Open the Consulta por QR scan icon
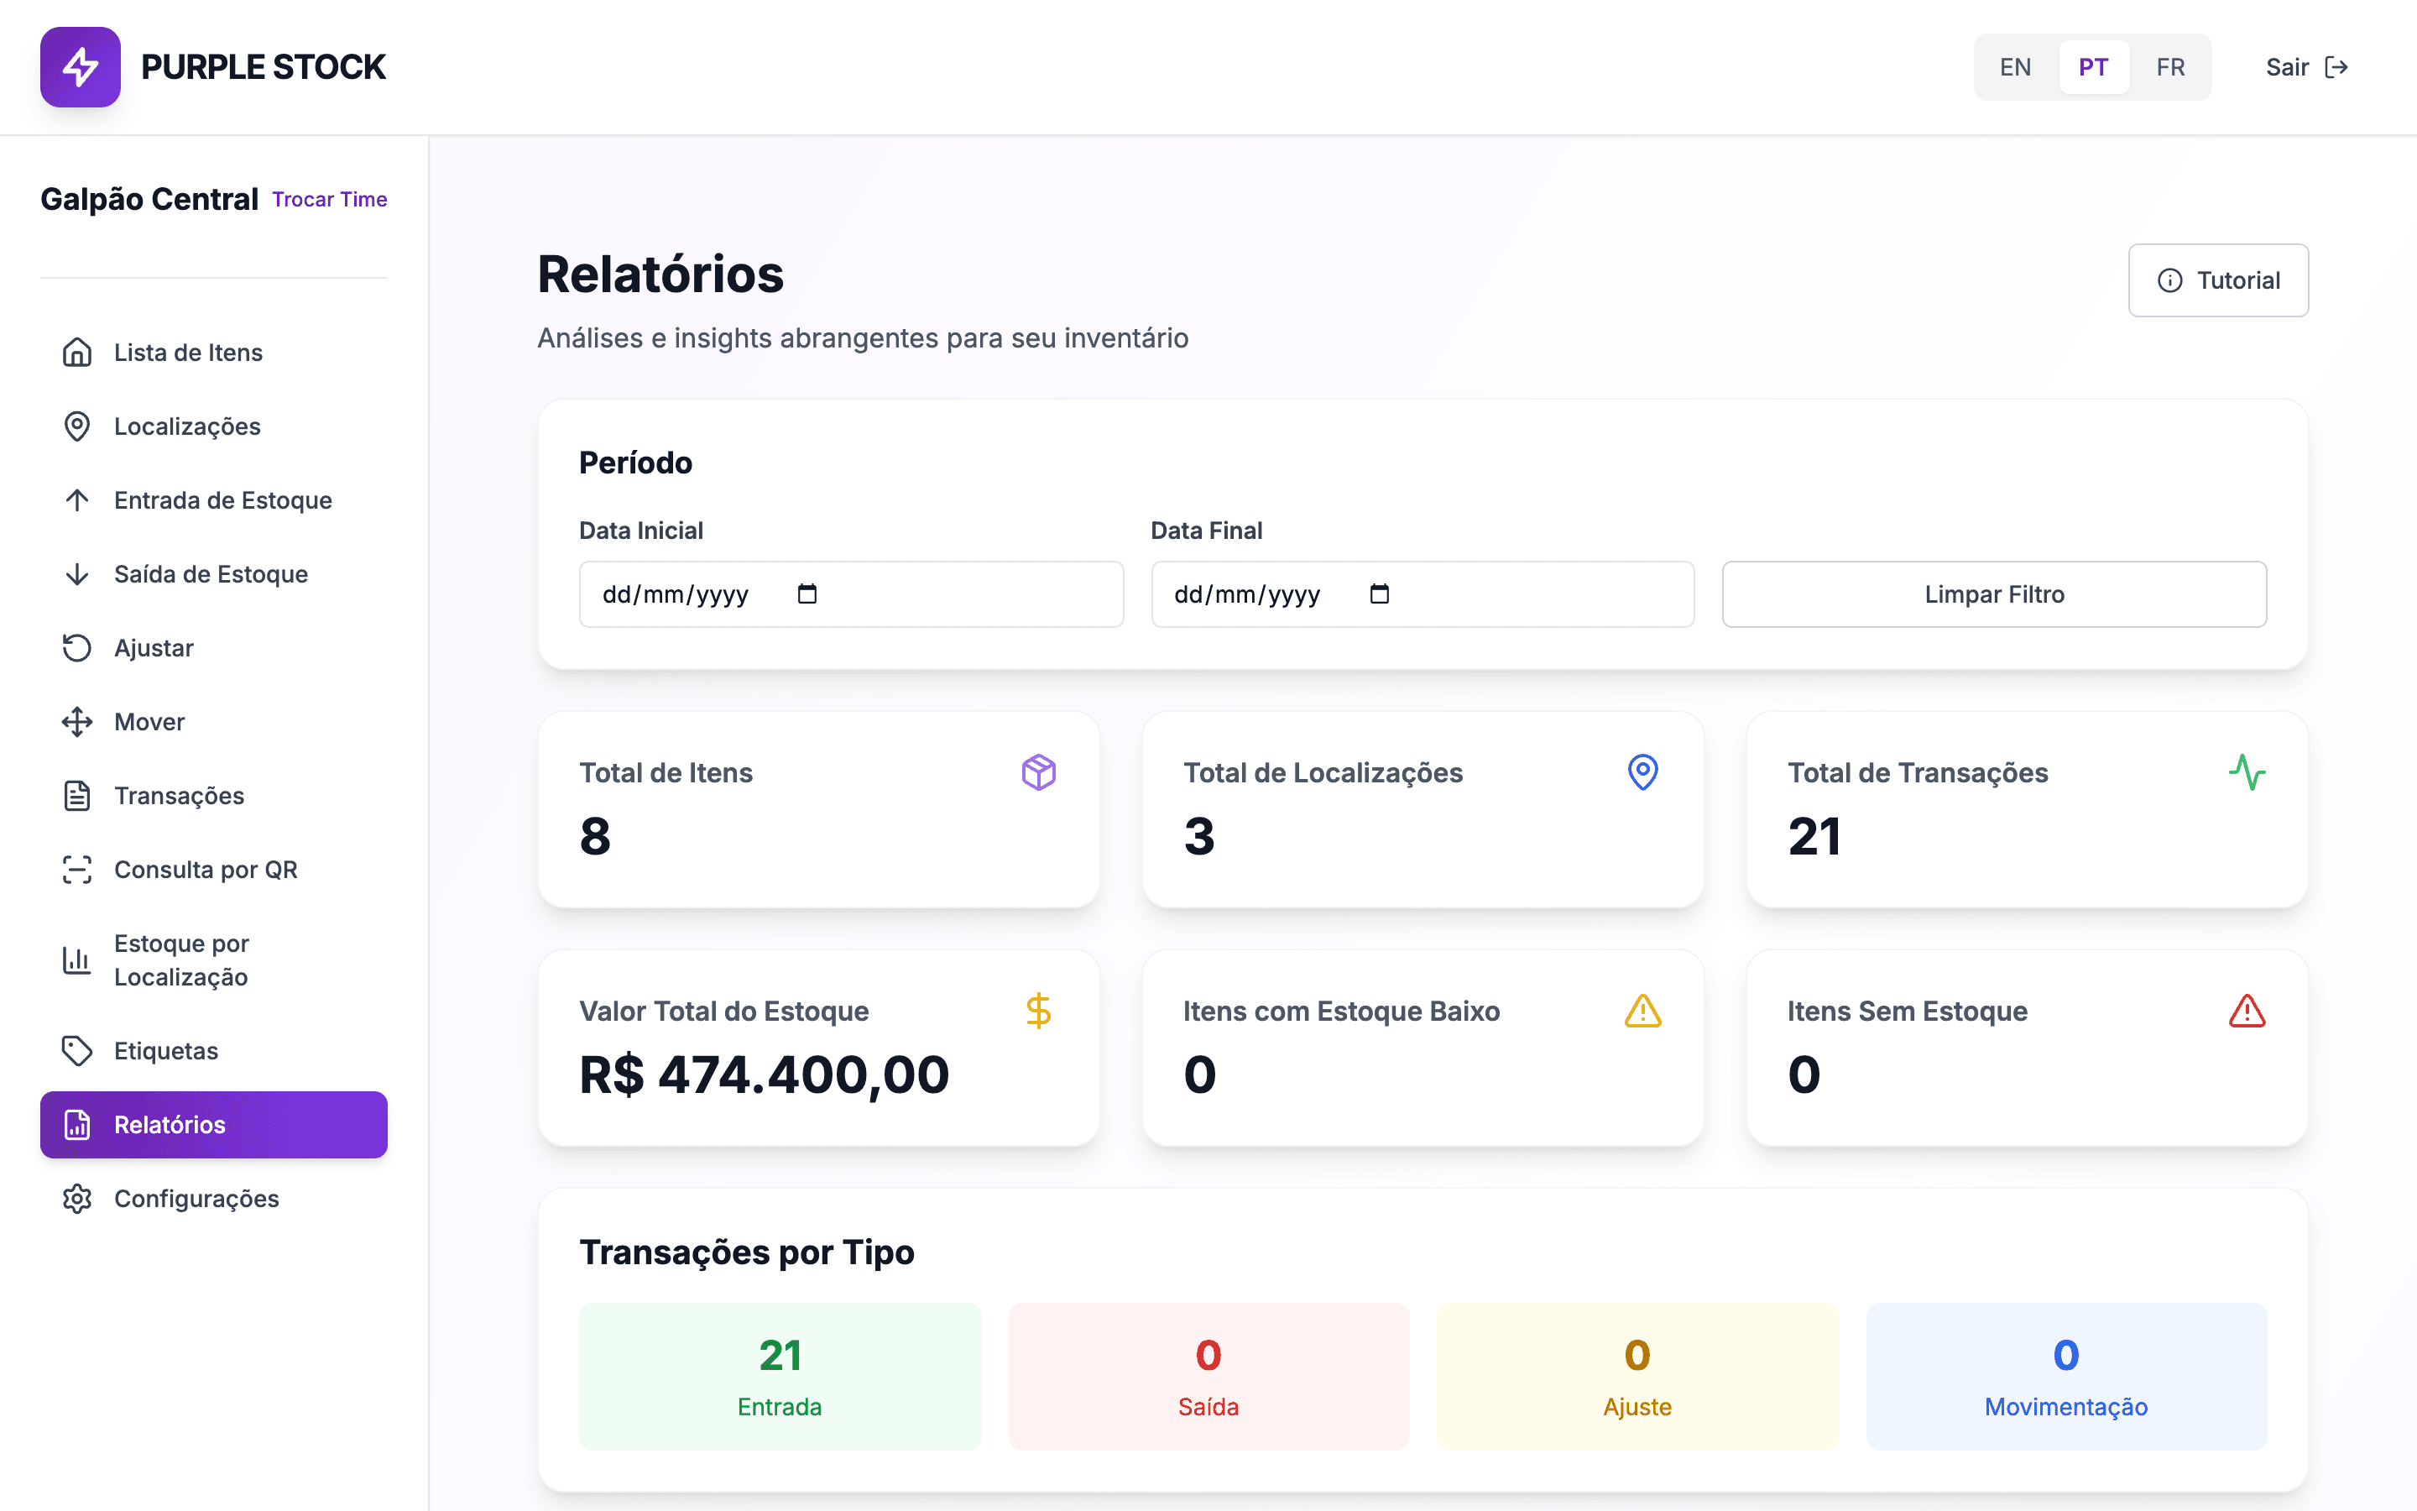 tap(77, 871)
